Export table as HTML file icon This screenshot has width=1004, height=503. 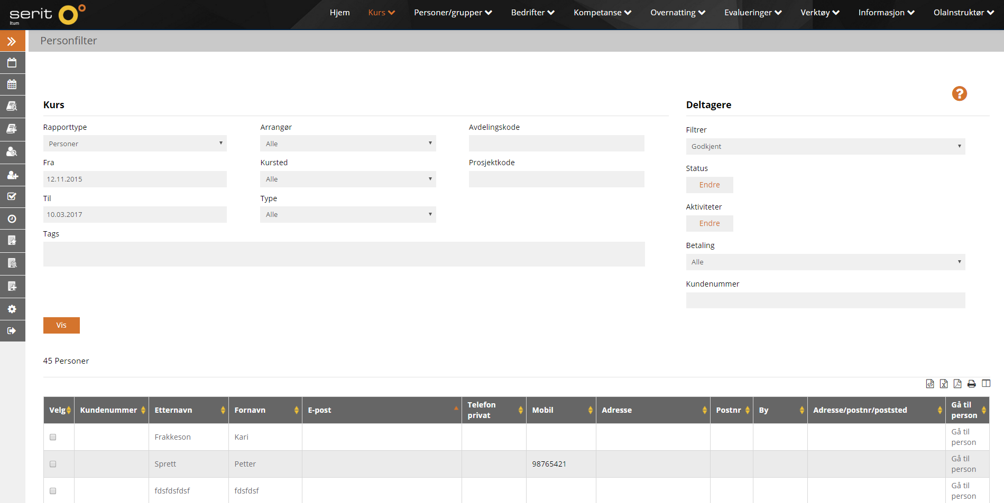[930, 384]
